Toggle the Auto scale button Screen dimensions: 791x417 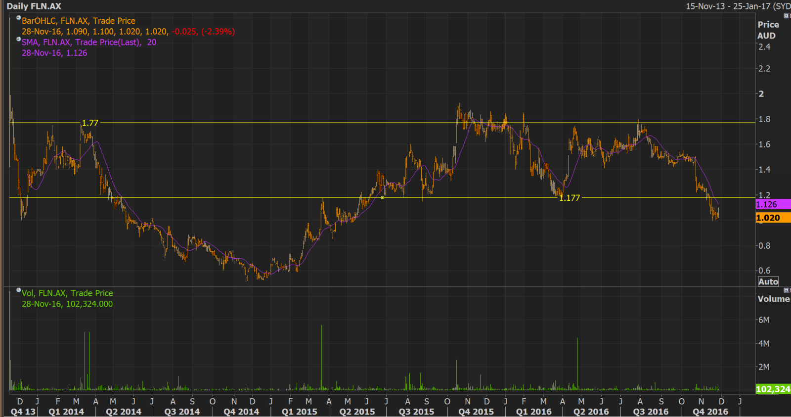click(x=768, y=281)
